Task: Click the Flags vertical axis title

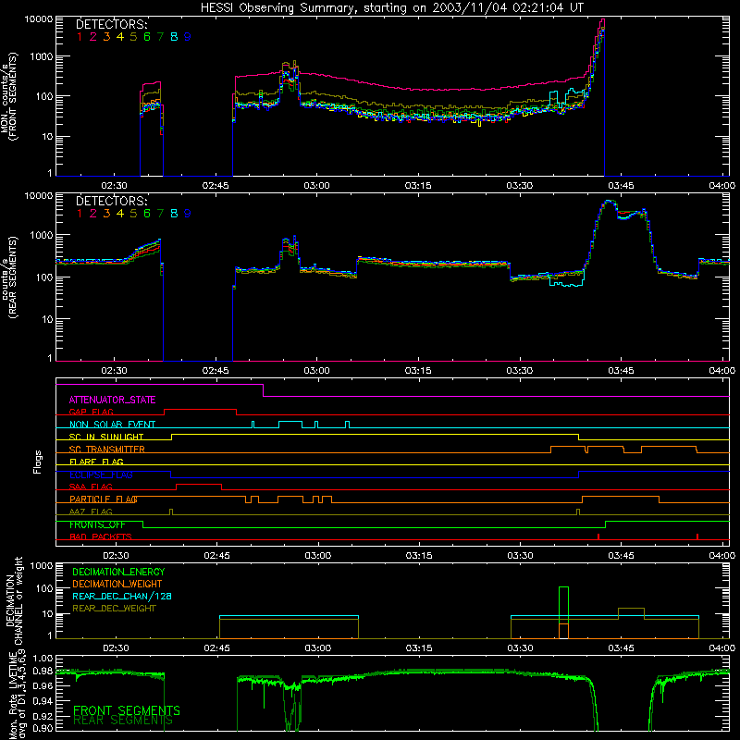Action: [x=38, y=462]
